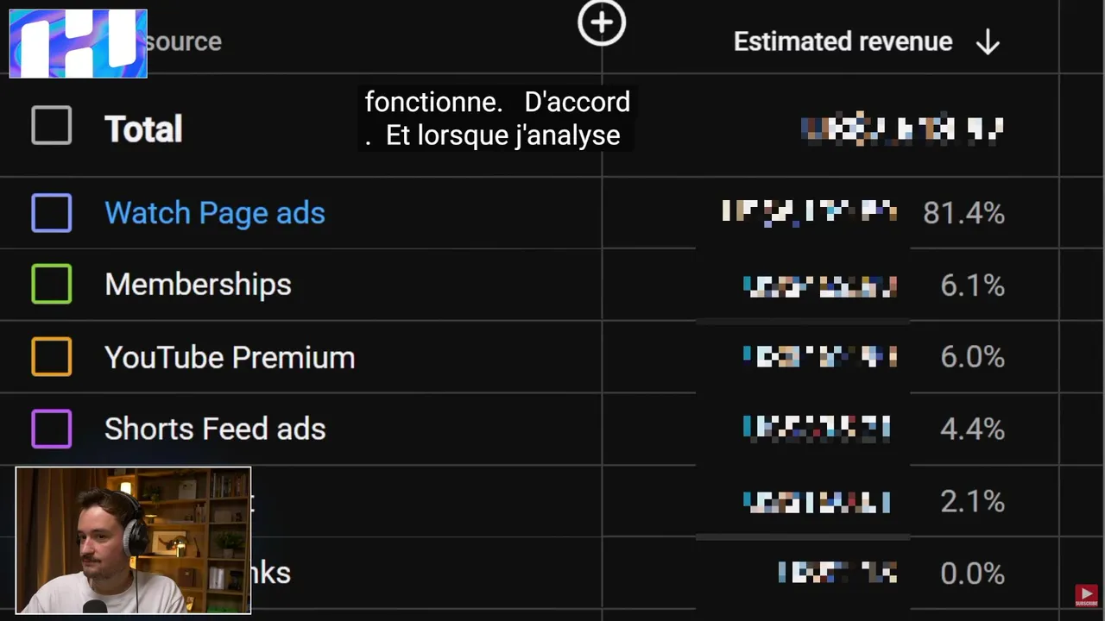Select the Memberships row label
1105x621 pixels.
point(198,285)
